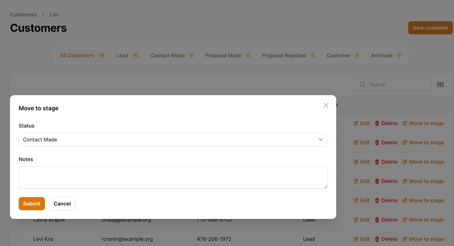Click the Lead status in Levi Kris row

(309, 239)
